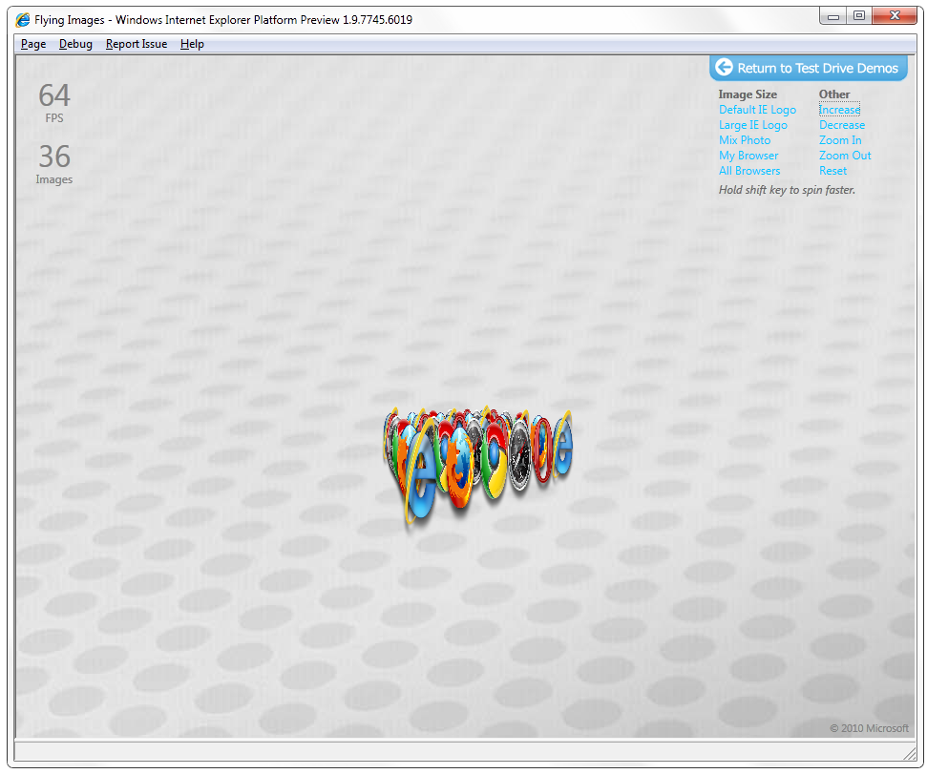Click the Image Size heading
The width and height of the screenshot is (927, 774).
748,94
